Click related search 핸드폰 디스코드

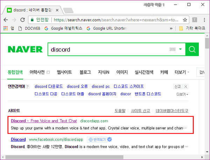[148, 94]
